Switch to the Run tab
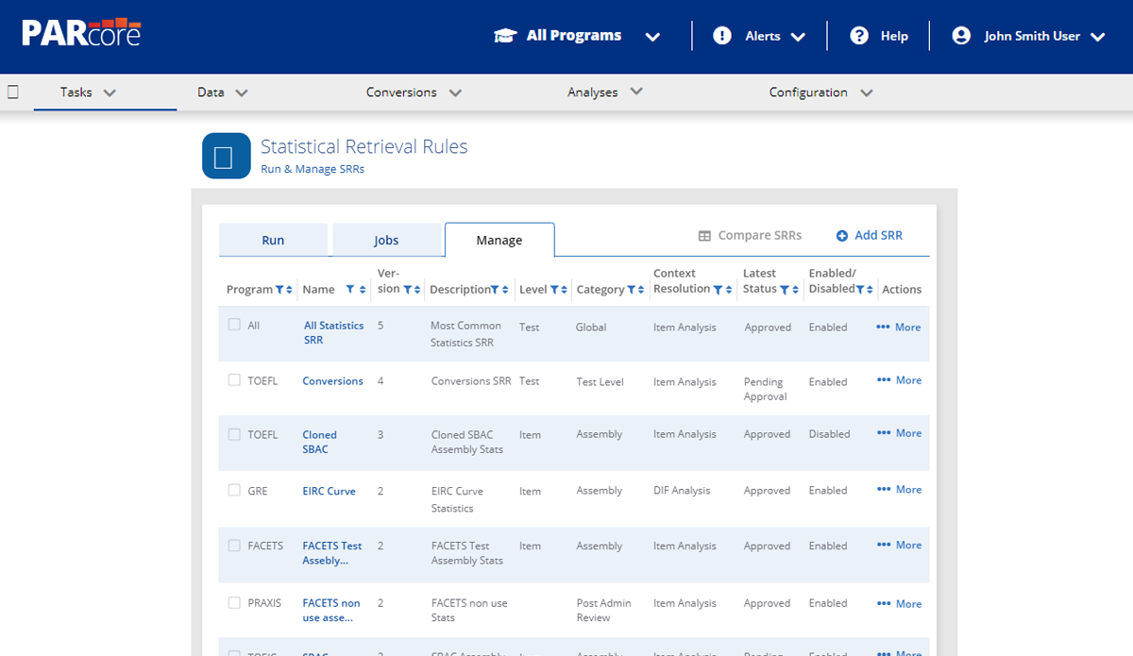Viewport: 1133px width, 656px height. coord(273,241)
